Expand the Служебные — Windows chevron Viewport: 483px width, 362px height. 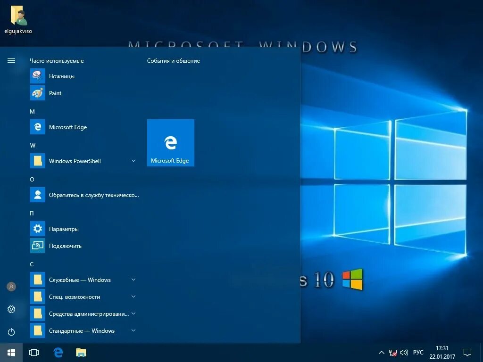(133, 280)
